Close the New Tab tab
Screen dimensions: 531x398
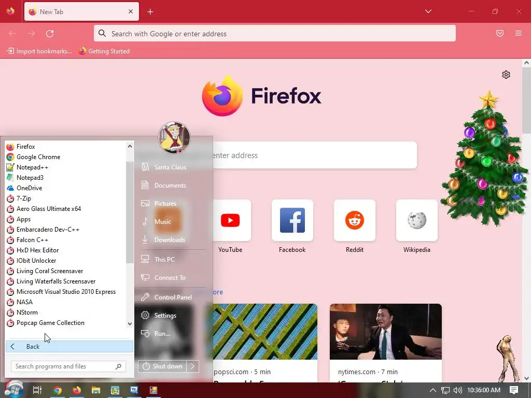coord(131,11)
